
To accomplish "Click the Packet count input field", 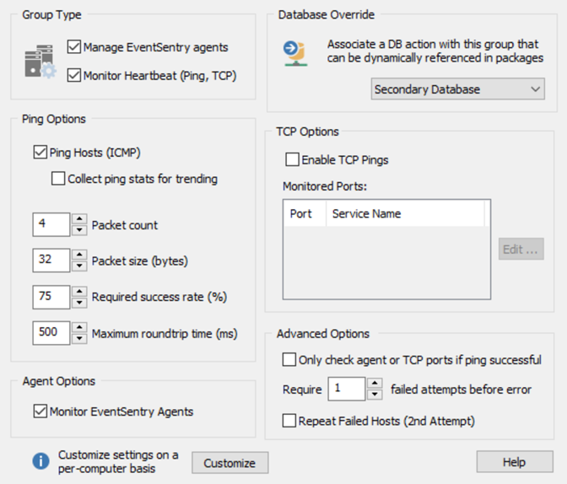I will pos(51,224).
